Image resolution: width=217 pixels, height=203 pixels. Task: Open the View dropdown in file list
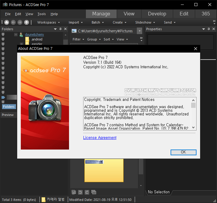point(122,39)
